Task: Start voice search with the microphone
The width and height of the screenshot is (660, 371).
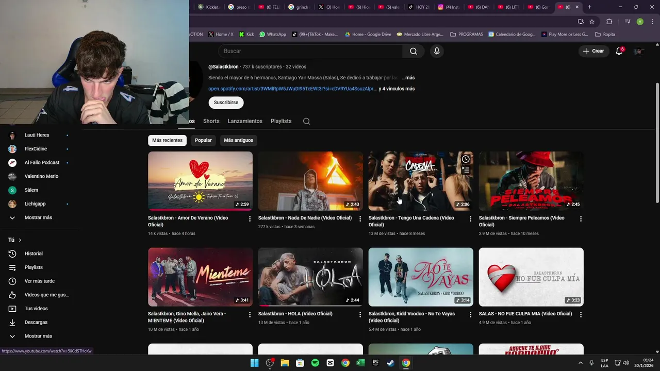Action: pyautogui.click(x=437, y=51)
